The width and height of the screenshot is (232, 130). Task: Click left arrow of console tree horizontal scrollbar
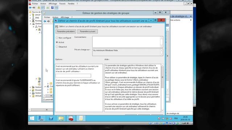(30, 110)
